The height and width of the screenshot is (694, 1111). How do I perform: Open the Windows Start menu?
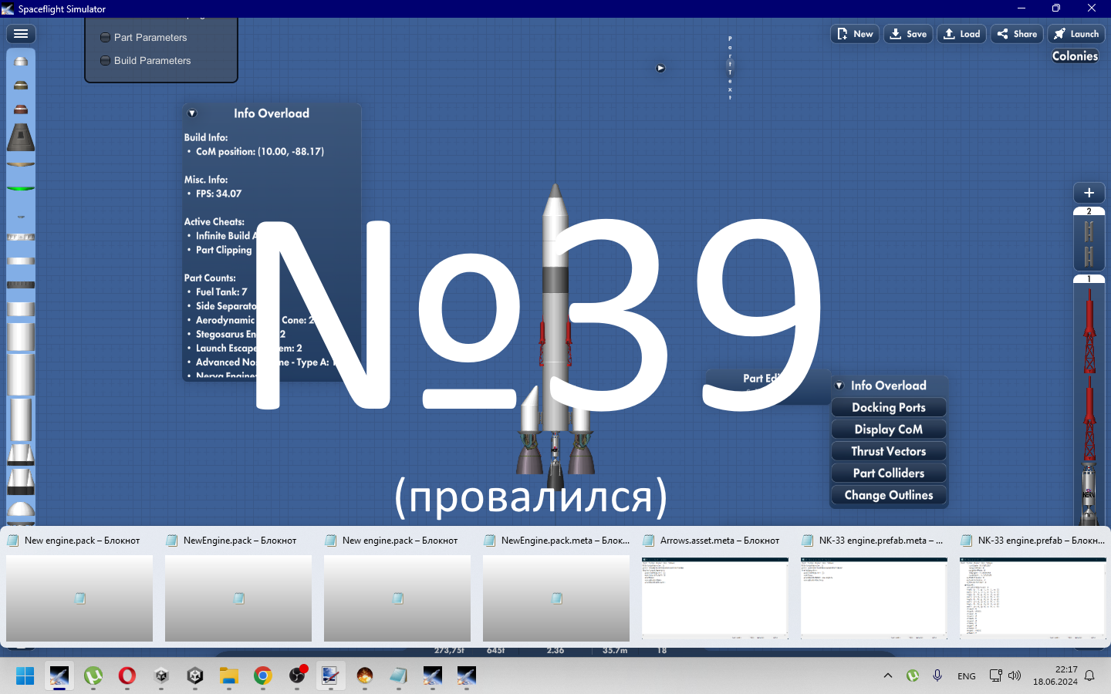[25, 676]
